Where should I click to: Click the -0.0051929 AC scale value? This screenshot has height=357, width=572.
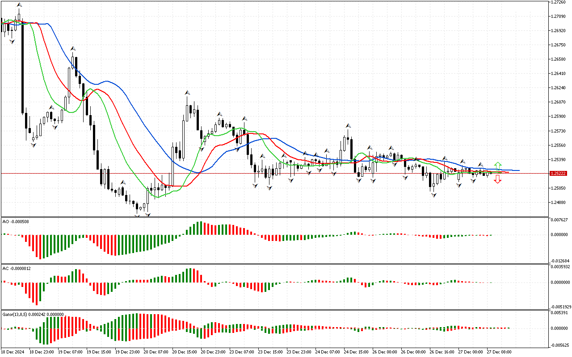click(560, 307)
